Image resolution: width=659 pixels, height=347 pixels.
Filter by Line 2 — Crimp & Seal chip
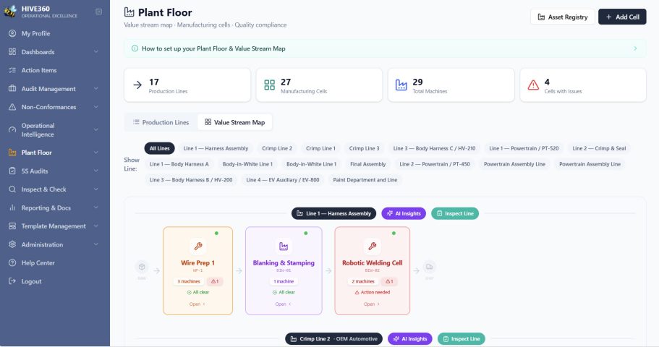coord(599,148)
